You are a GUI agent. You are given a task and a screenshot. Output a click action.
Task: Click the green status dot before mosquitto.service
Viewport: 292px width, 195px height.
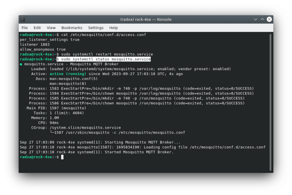pos(21,64)
